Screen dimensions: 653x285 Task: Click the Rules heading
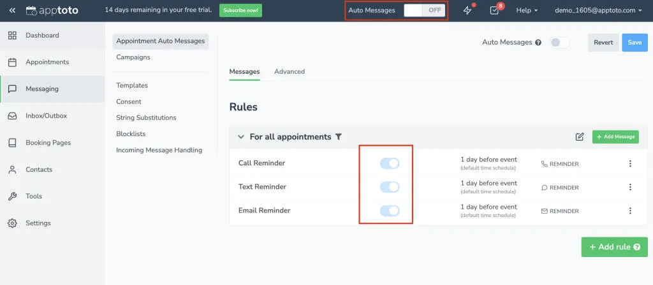[243, 107]
